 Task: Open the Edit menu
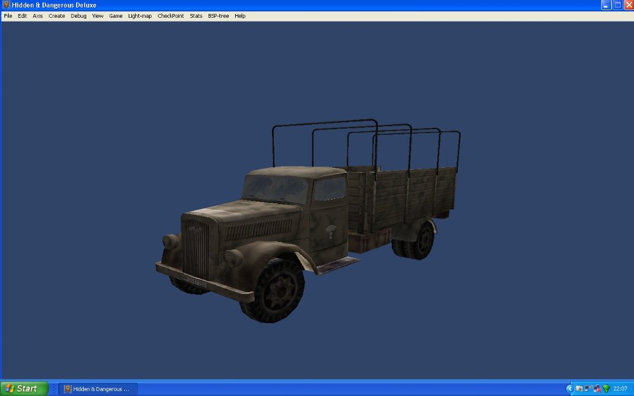pyautogui.click(x=22, y=16)
